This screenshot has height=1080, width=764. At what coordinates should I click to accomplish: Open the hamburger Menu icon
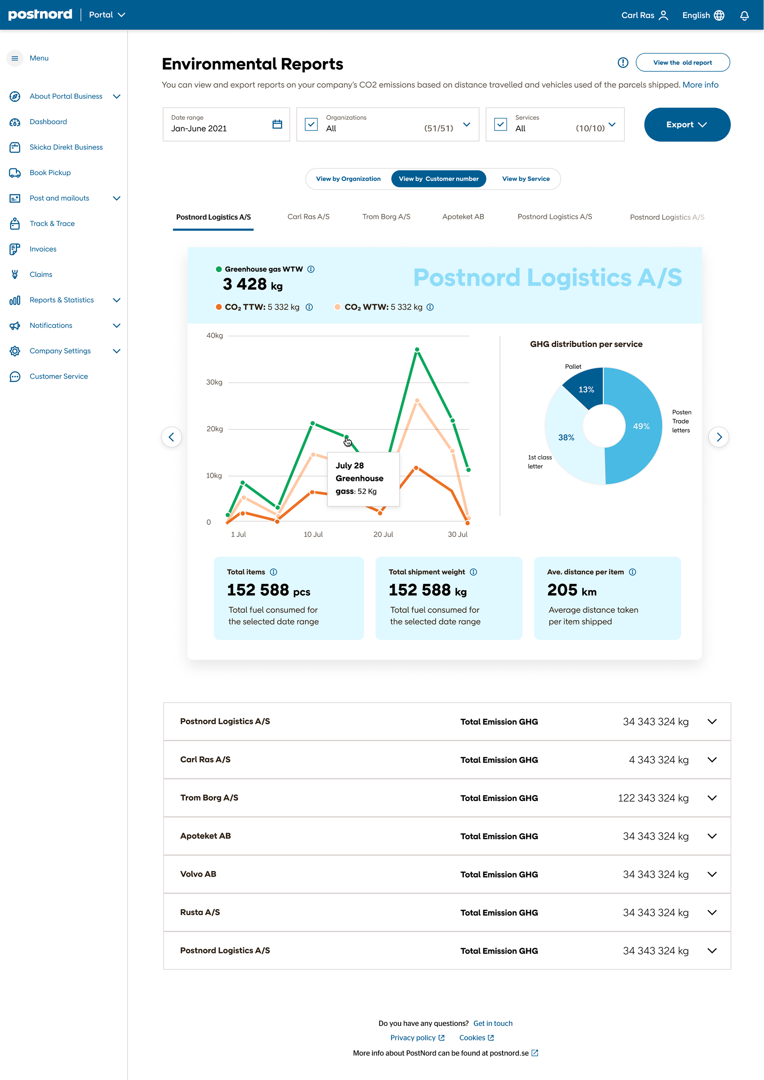tap(15, 58)
